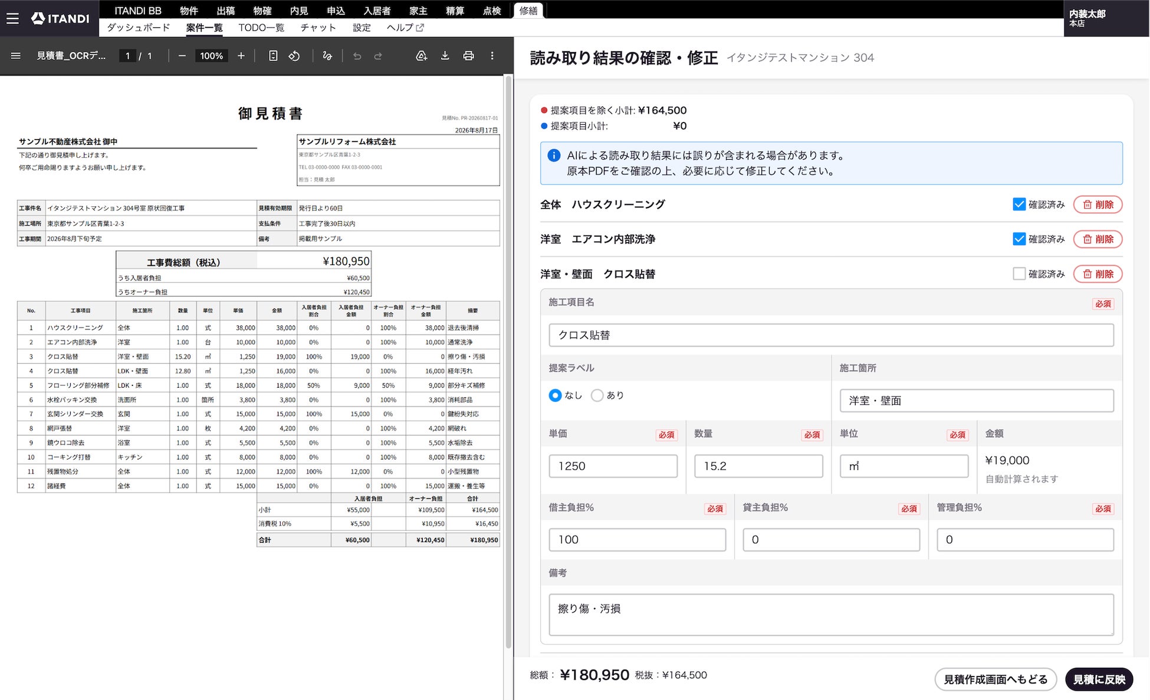Viewport: 1150px width, 700px height.
Task: Undo the last PDF annotation
Action: pos(357,56)
